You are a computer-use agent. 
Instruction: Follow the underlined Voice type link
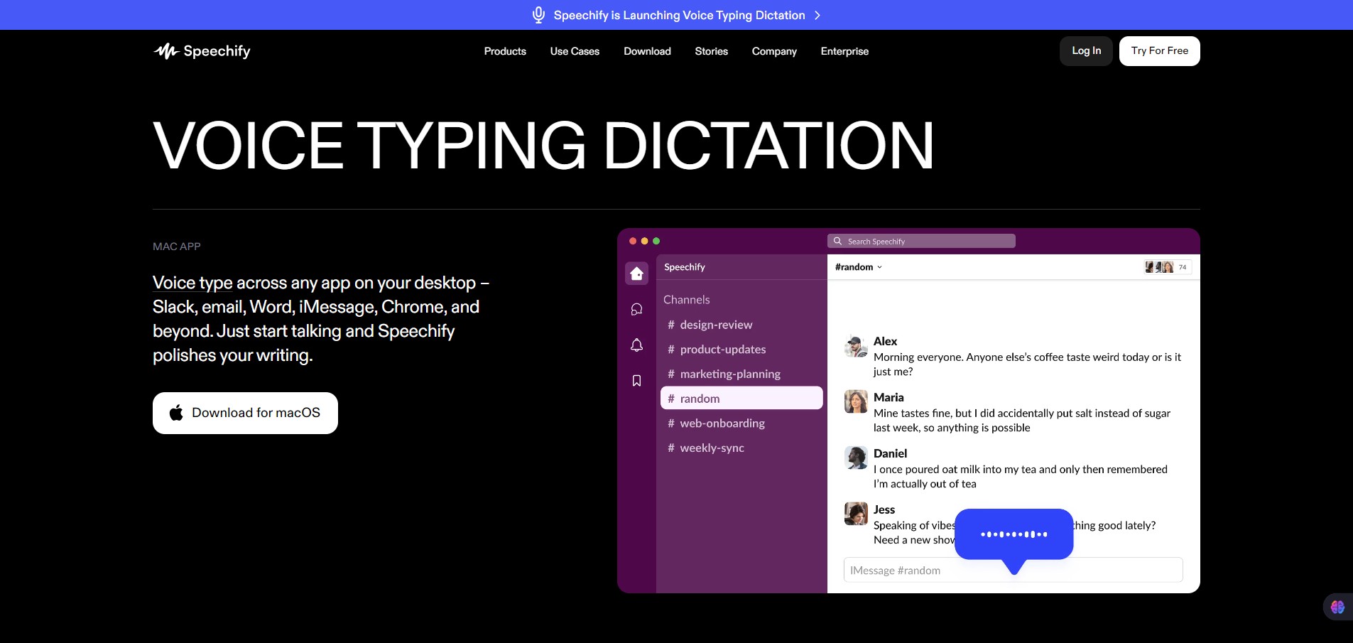pyautogui.click(x=192, y=283)
